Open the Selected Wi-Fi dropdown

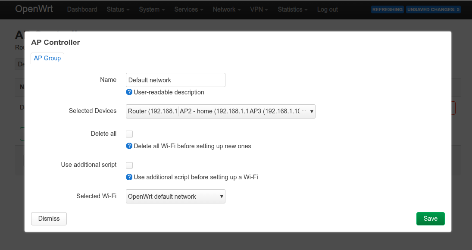175,197
